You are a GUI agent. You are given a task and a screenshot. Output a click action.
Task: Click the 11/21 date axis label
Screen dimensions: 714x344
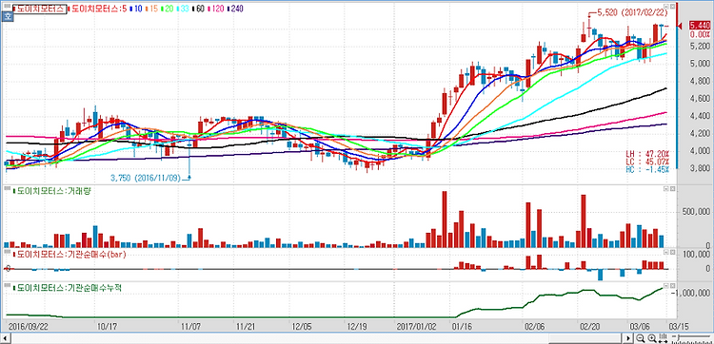pyautogui.click(x=247, y=327)
